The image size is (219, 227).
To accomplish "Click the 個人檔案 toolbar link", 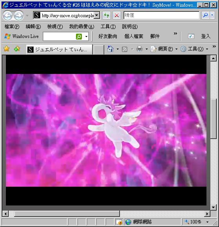I will point(134,36).
